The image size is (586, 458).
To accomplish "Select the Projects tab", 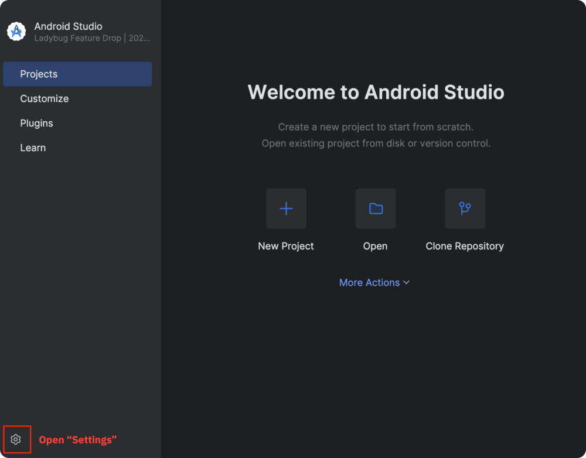I will (x=77, y=74).
